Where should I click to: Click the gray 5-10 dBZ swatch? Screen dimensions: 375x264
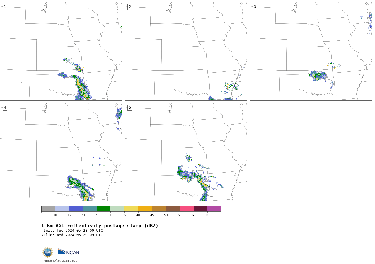(48, 209)
